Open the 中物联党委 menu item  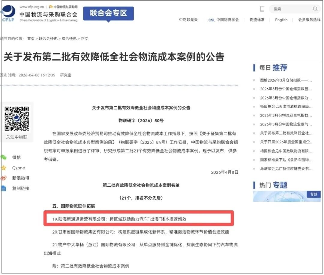(188, 20)
